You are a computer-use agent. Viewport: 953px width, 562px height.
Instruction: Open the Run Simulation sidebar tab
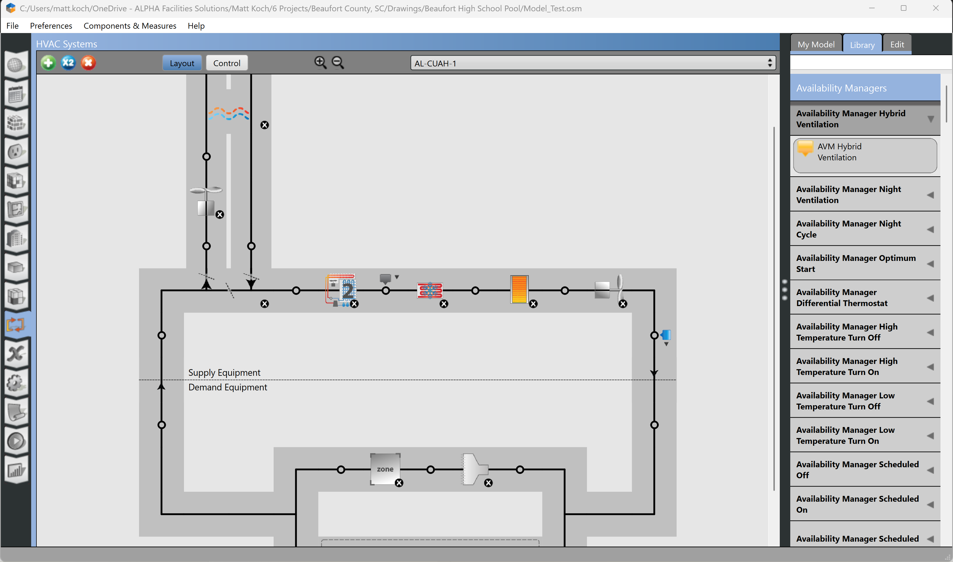[16, 441]
